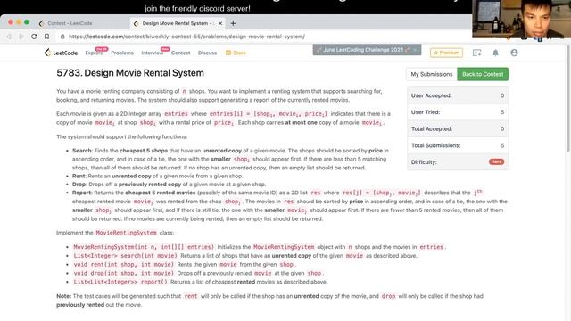Click the List<Integer> search(int movie) code text

(x=125, y=256)
